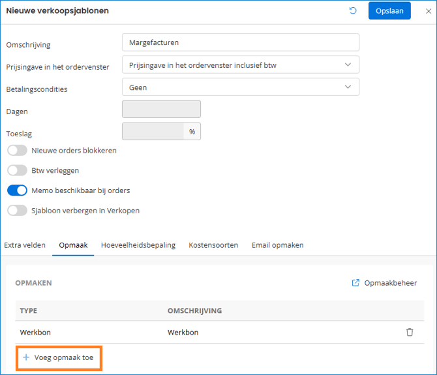Toggle Nieuwe orders blokkeren switch
437x375 pixels.
coord(17,151)
